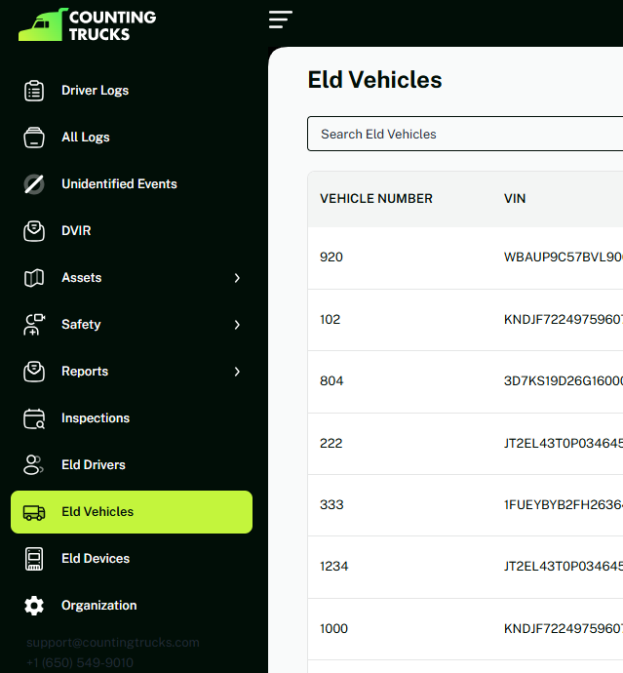The image size is (623, 673).
Task: Click the Inspections calendar icon
Action: click(34, 418)
